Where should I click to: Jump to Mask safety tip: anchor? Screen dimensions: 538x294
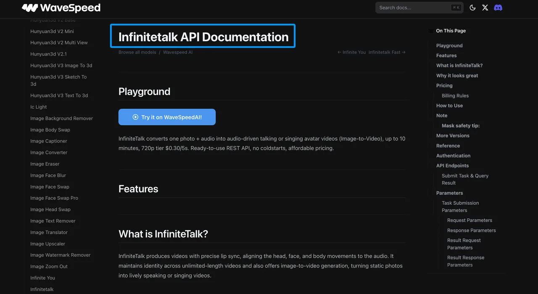[461, 125]
